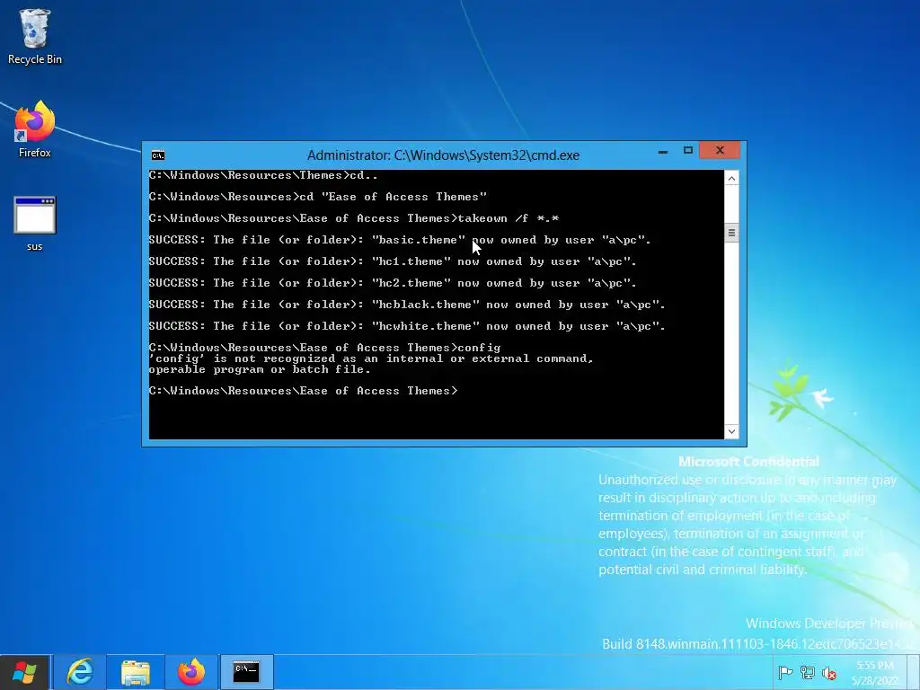
Task: Click the "hcblack.theme" success line
Action: [407, 305]
